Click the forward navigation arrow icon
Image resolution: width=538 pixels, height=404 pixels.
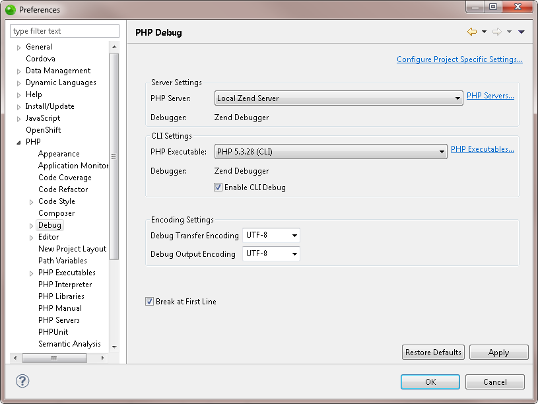[497, 32]
